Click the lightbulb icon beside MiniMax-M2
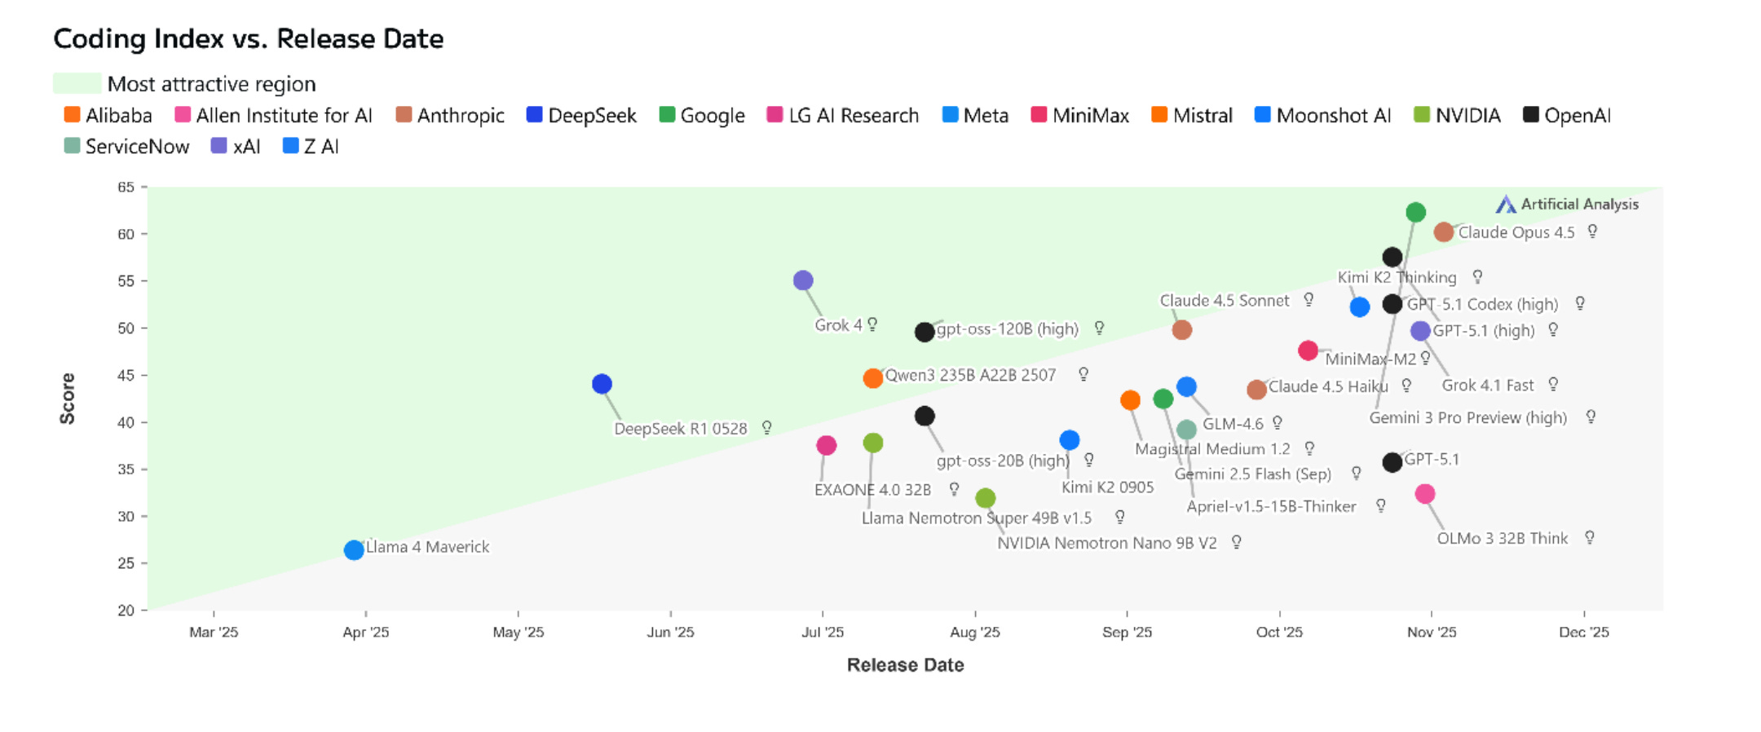 click(x=1425, y=358)
